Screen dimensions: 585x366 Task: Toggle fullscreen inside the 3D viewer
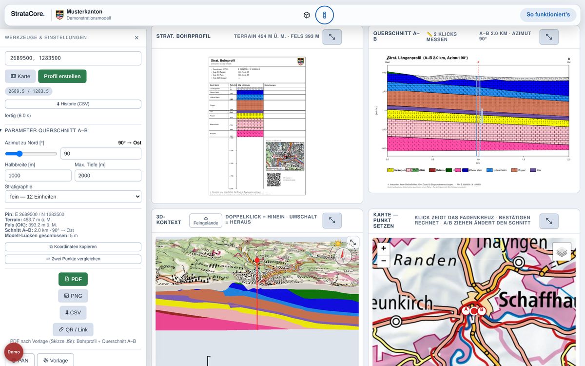(352, 242)
